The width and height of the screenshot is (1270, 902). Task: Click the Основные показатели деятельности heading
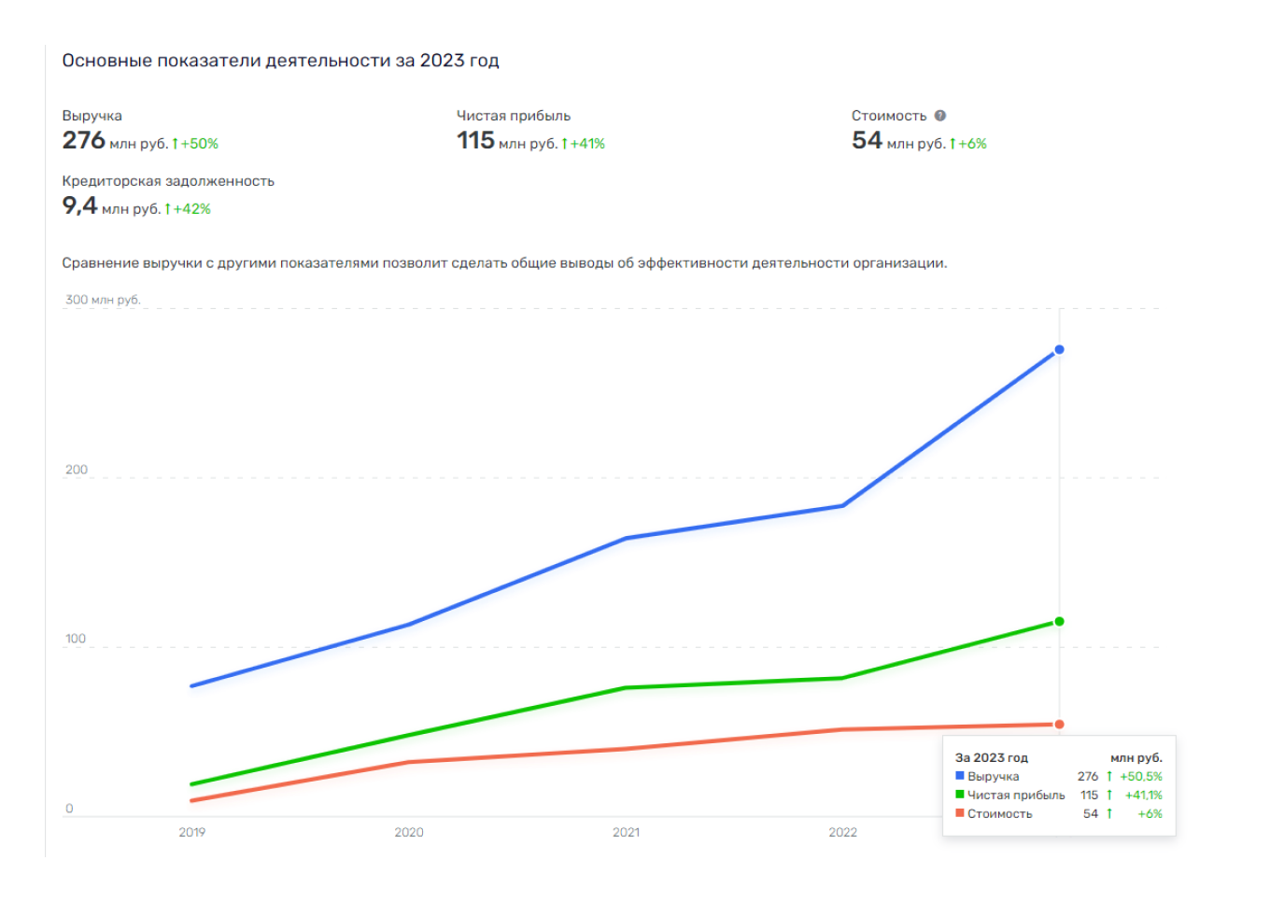click(280, 61)
